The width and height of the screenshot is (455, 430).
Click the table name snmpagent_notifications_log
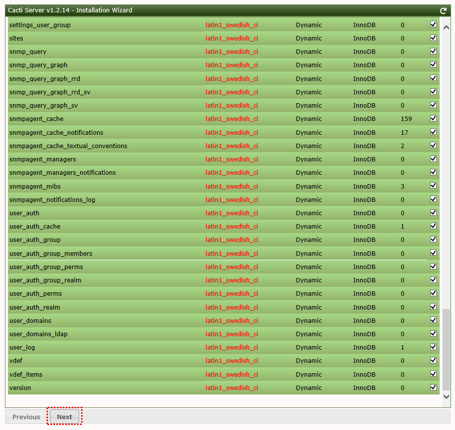click(x=52, y=200)
